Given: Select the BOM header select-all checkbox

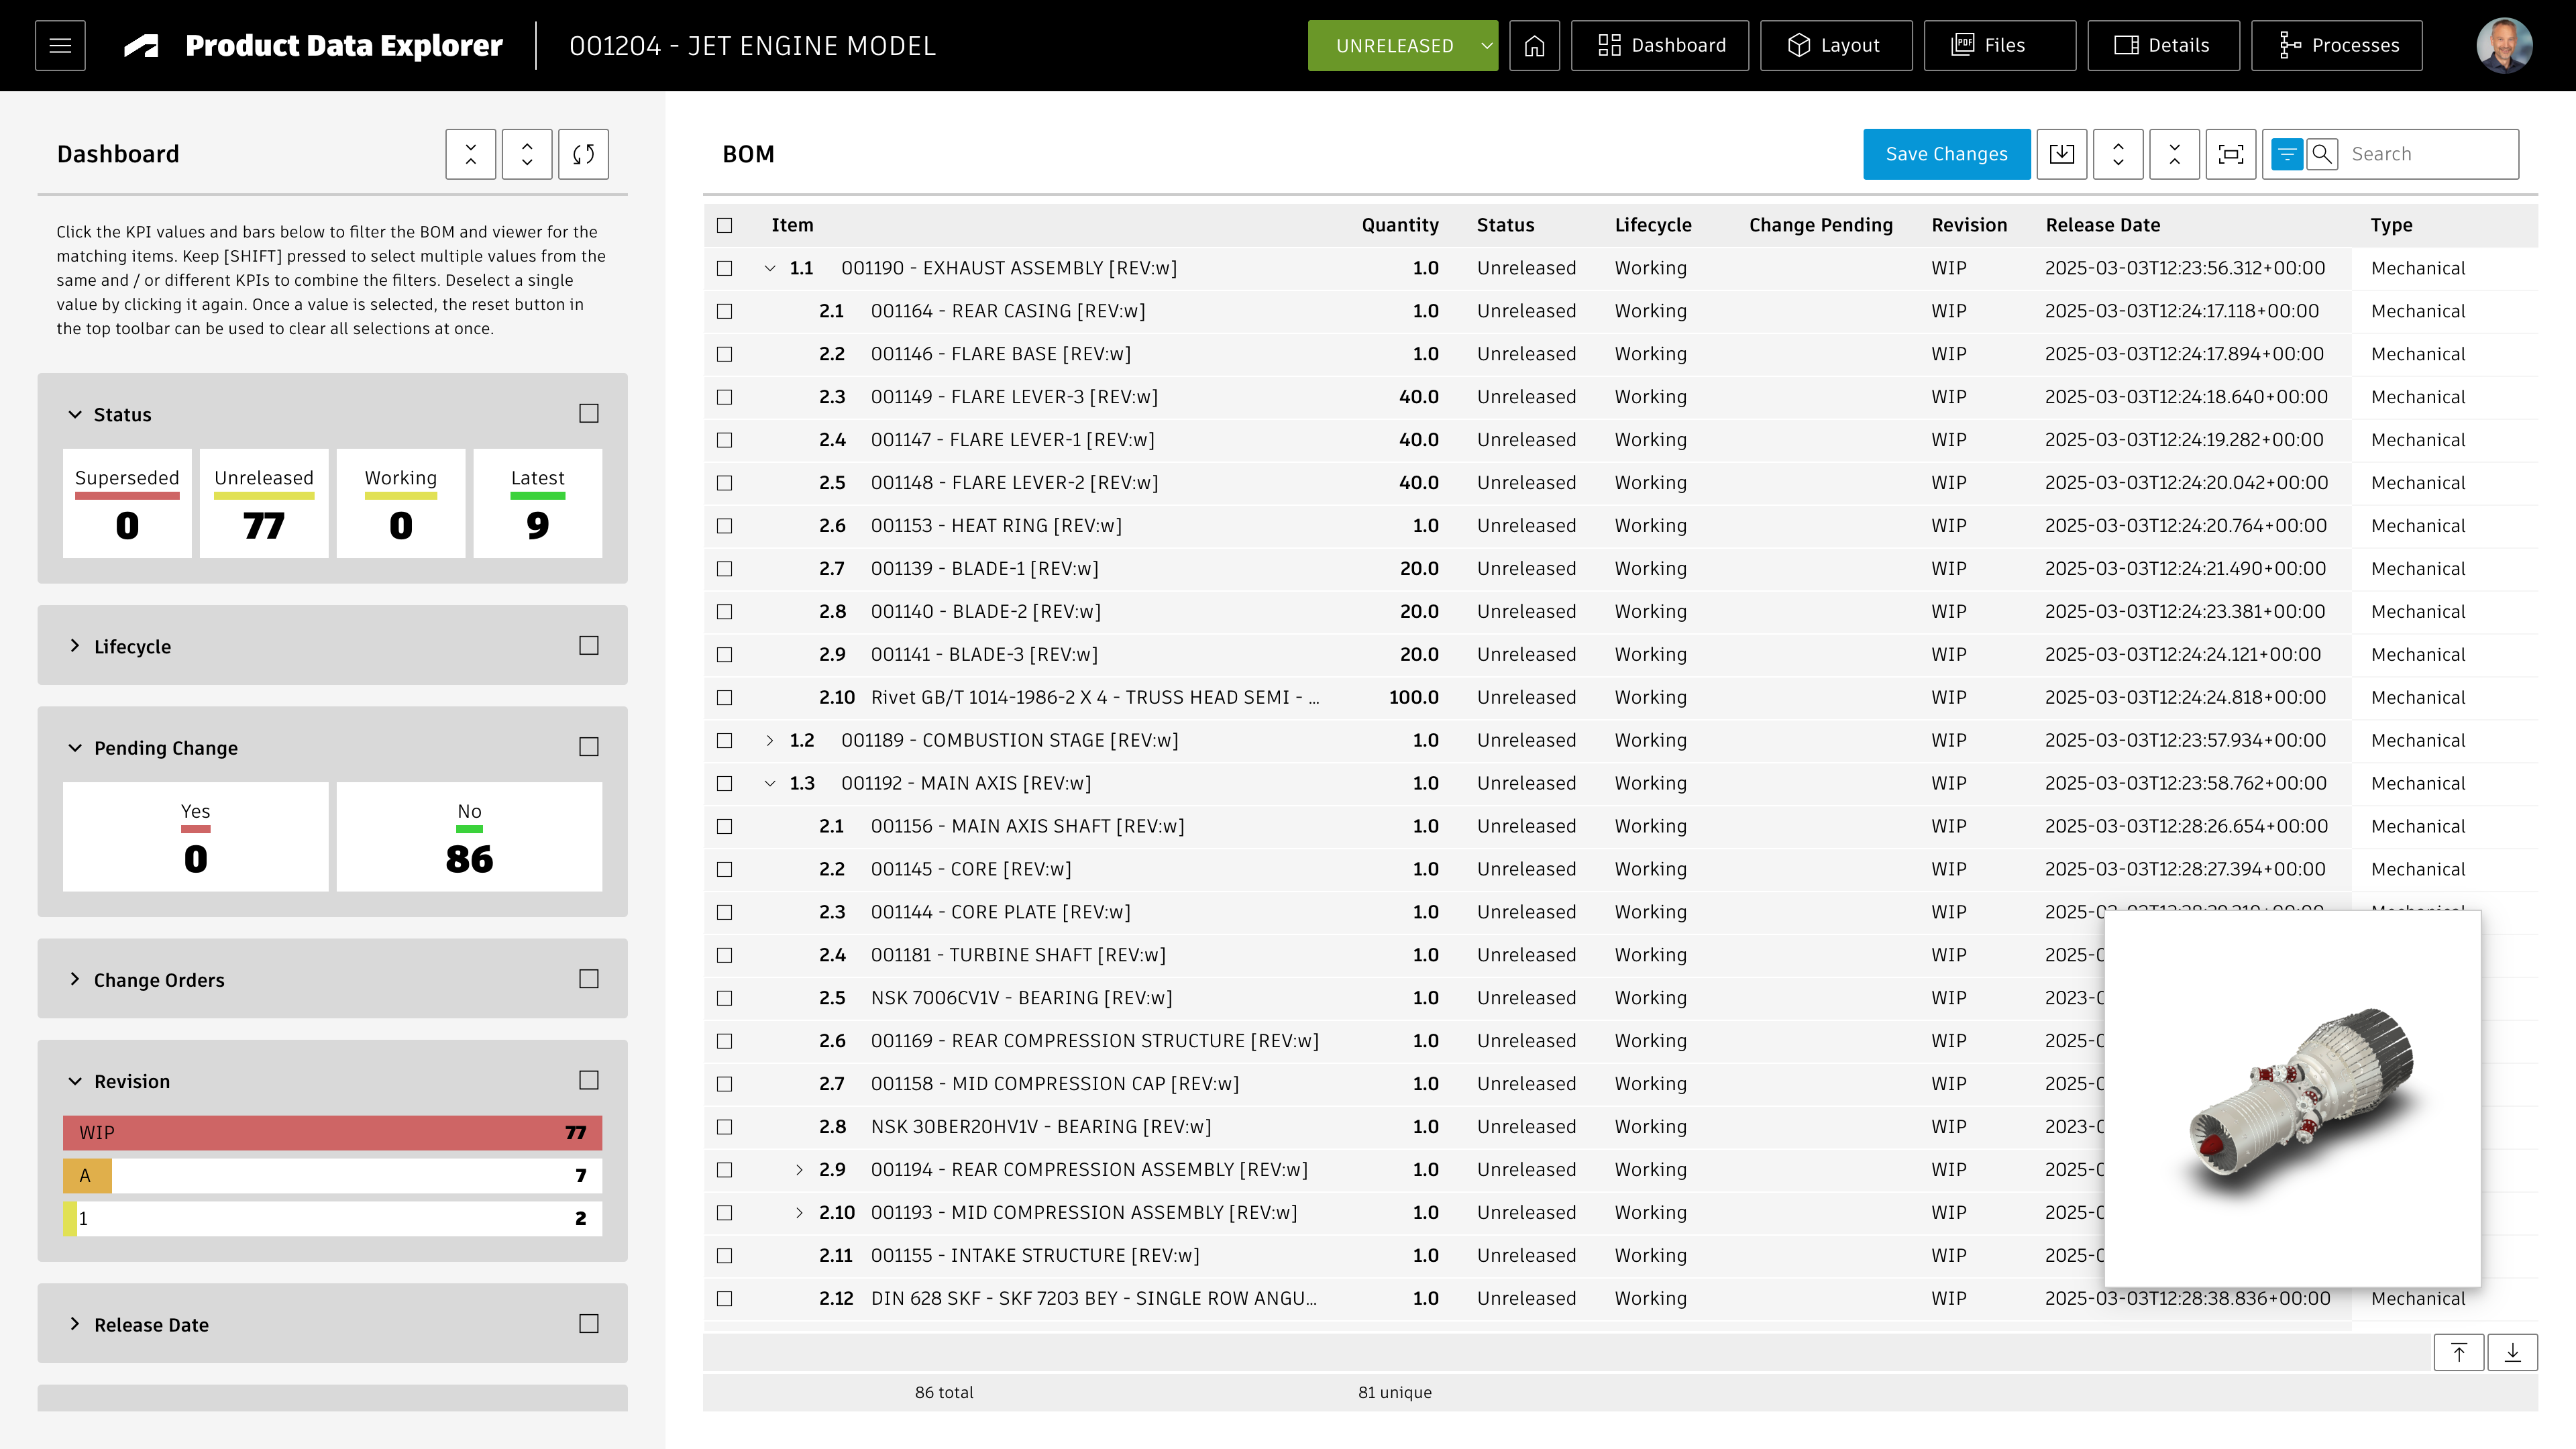Looking at the screenshot, I should click(725, 225).
